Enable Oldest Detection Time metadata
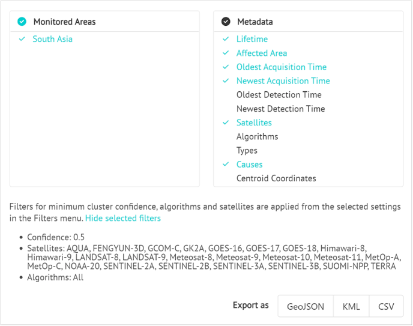This screenshot has width=413, height=326. 279,95
